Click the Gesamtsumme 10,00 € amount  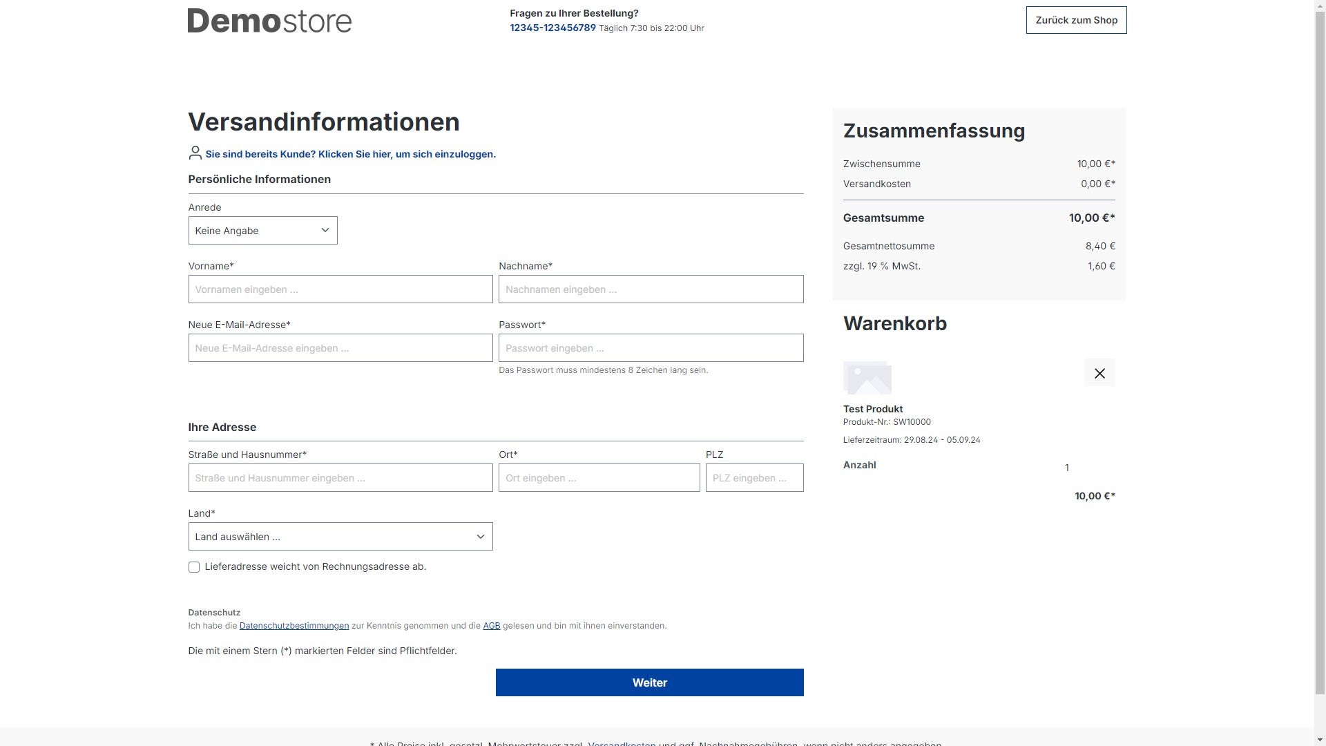coord(1092,218)
